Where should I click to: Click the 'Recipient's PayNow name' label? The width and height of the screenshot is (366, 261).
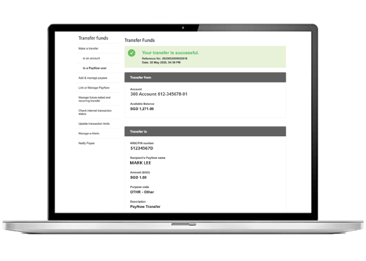click(148, 158)
